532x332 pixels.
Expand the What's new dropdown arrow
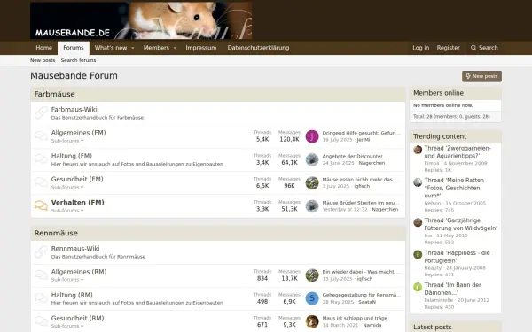click(x=133, y=48)
